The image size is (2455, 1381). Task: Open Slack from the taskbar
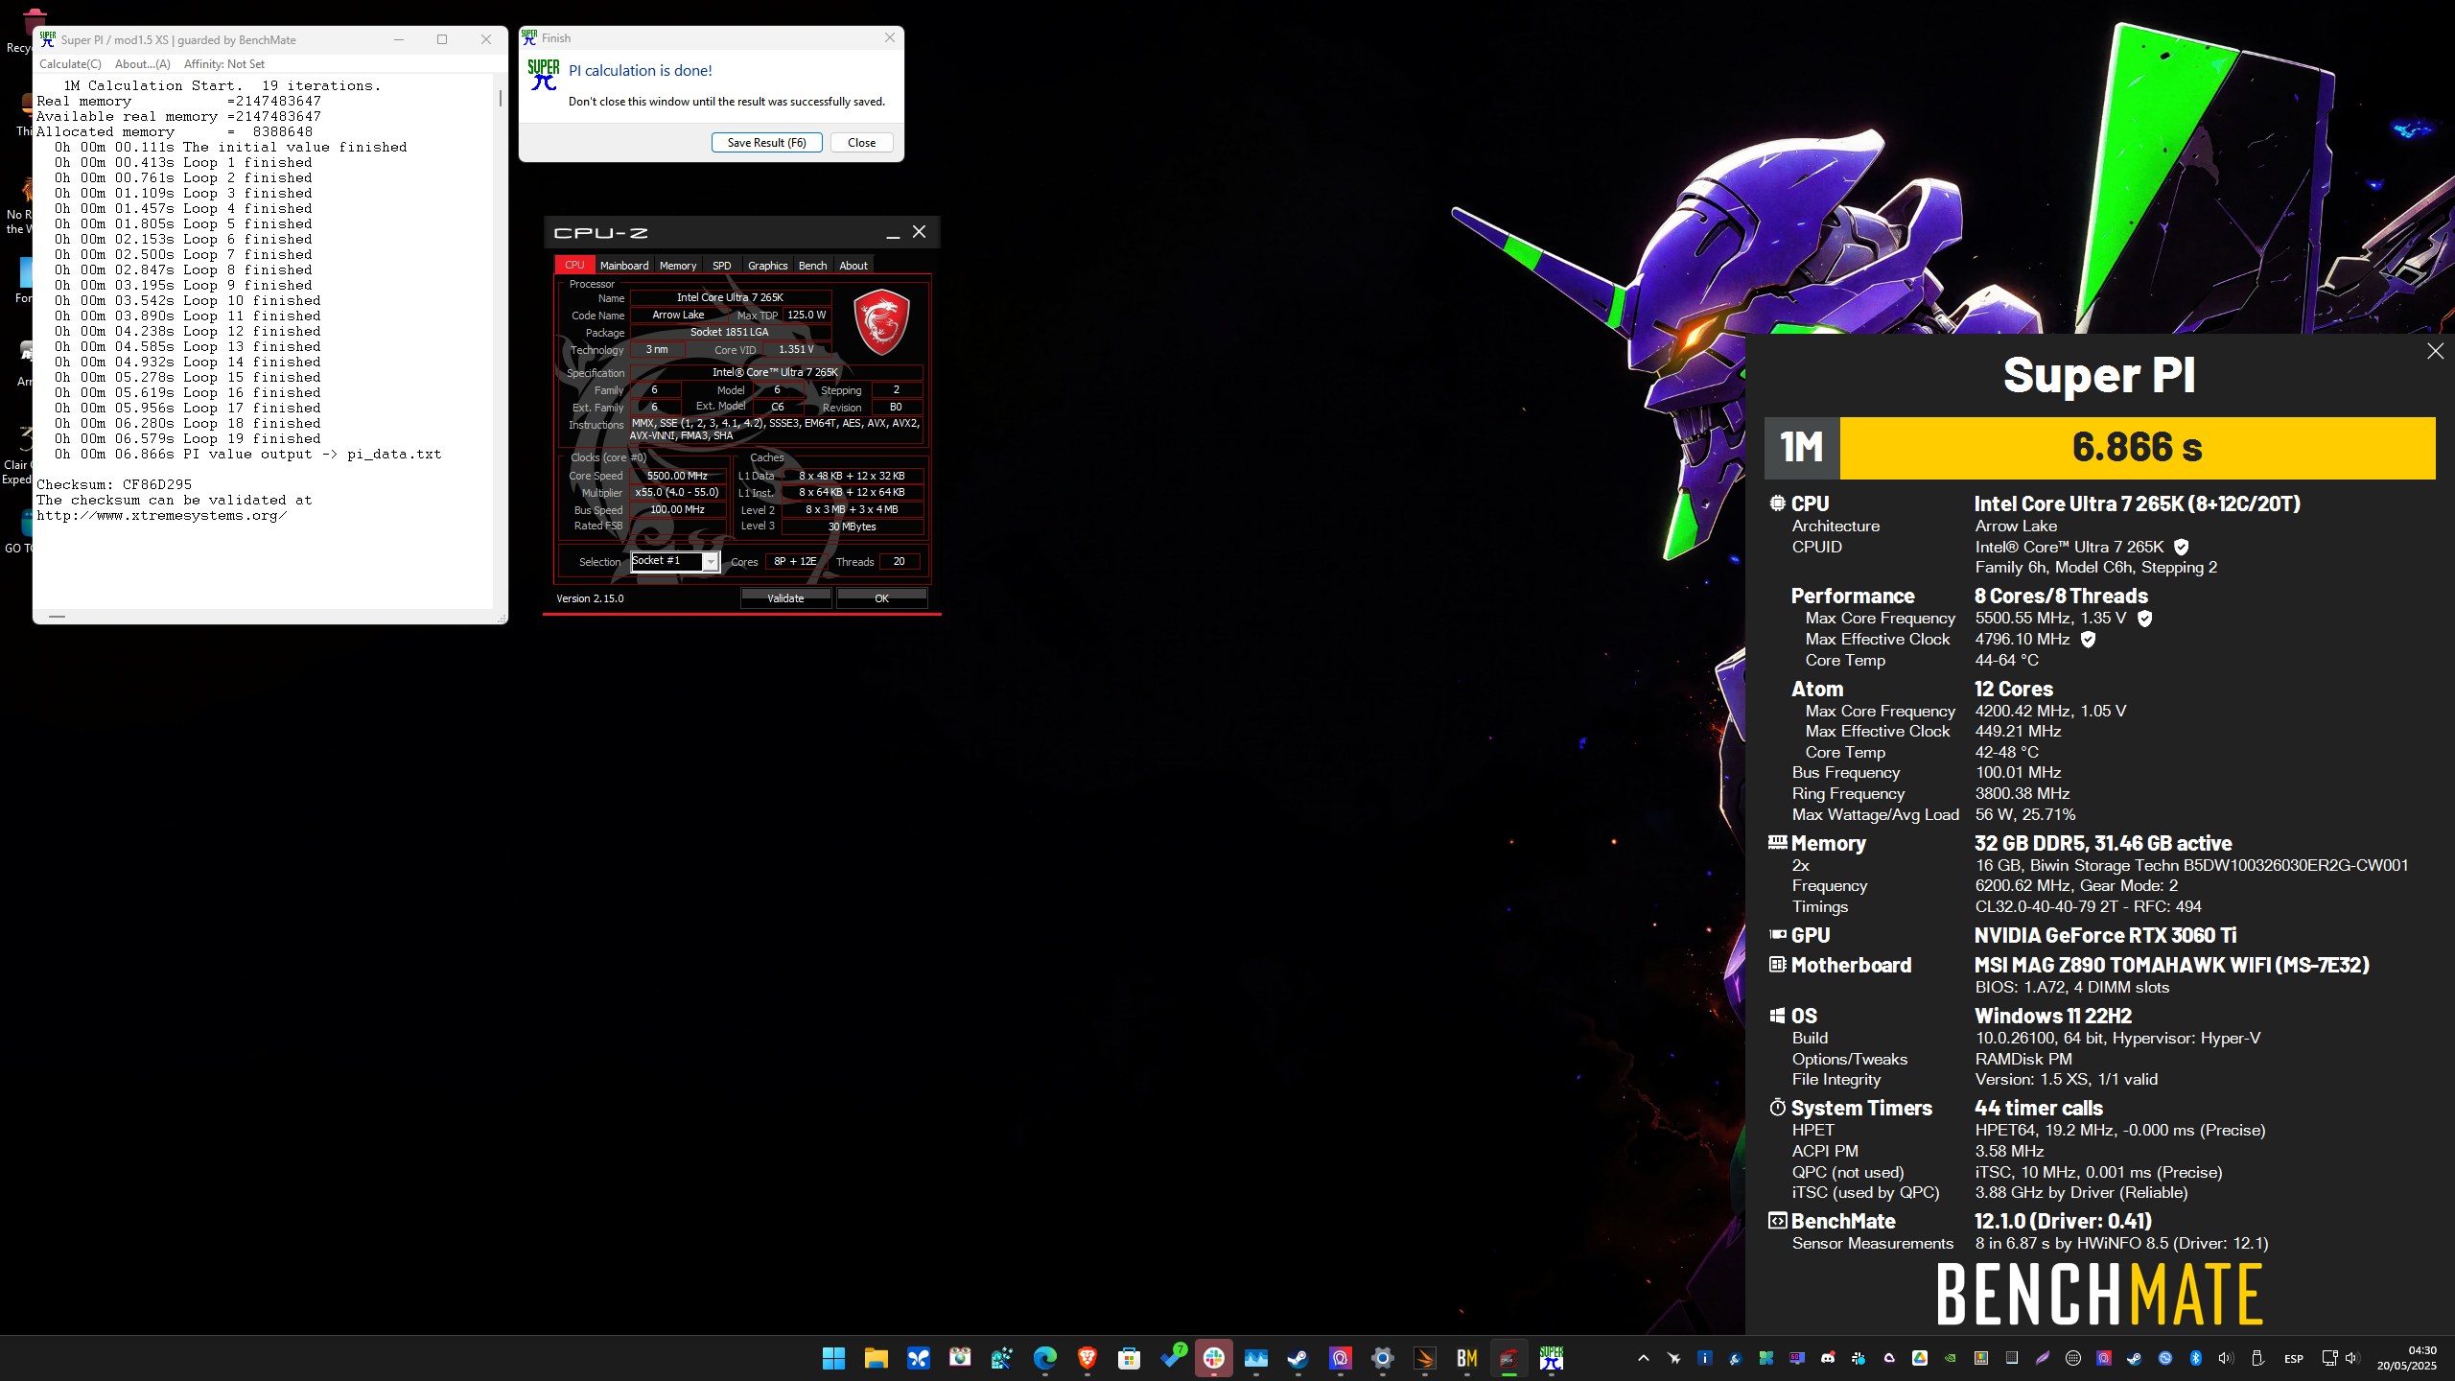(1214, 1358)
